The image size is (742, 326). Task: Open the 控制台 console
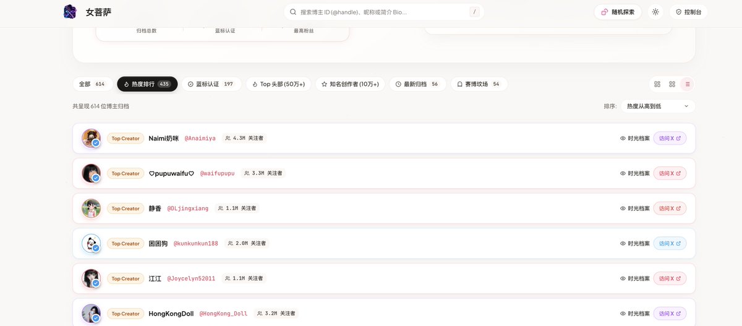[x=688, y=12]
